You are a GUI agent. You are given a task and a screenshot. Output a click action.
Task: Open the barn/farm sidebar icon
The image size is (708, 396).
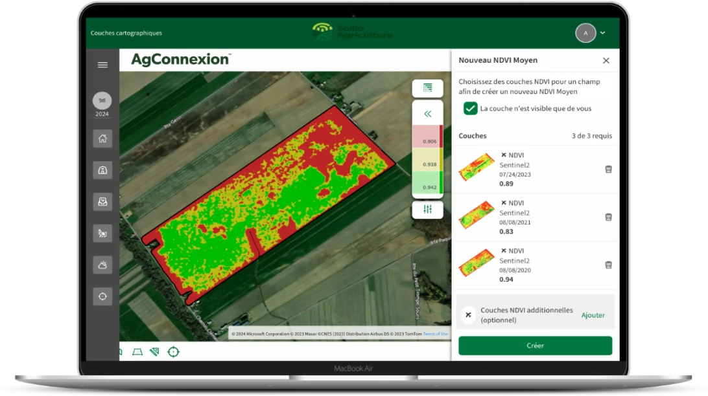click(x=102, y=170)
